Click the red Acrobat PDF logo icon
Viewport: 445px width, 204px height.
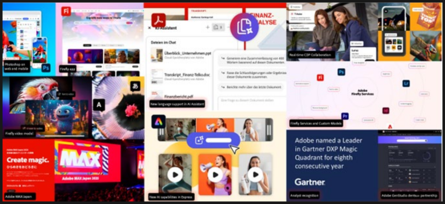click(158, 20)
